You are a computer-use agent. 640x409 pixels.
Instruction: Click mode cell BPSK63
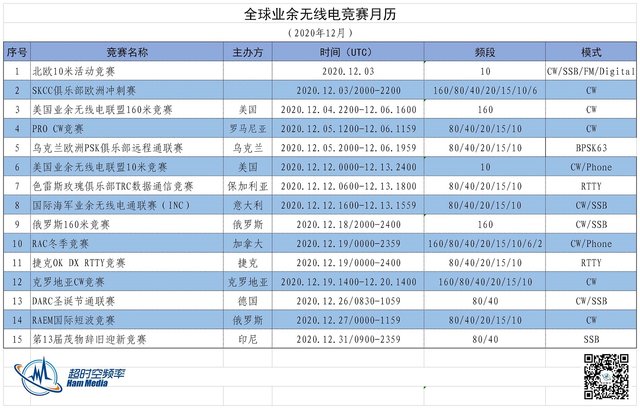click(x=591, y=148)
